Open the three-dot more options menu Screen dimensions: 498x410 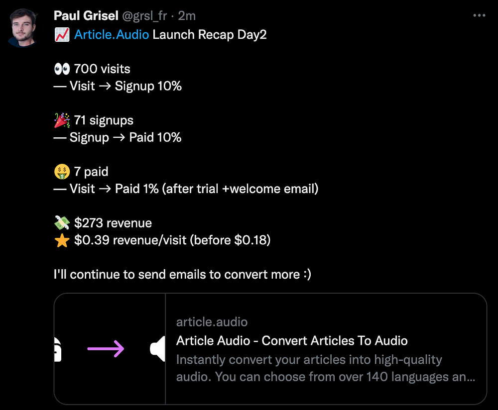(x=479, y=16)
